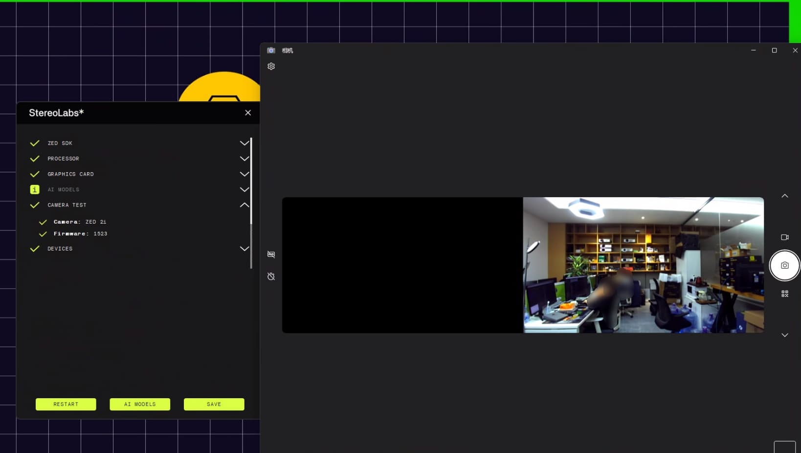Open Camera app settings gear
The height and width of the screenshot is (453, 801).
pyautogui.click(x=271, y=66)
